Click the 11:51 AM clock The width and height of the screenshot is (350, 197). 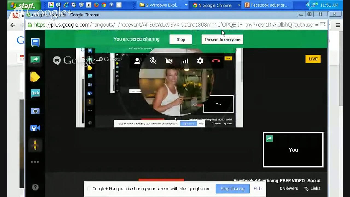tap(329, 5)
